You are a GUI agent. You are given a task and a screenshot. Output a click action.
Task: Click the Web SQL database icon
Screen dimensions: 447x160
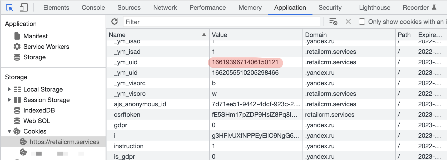(x=17, y=121)
